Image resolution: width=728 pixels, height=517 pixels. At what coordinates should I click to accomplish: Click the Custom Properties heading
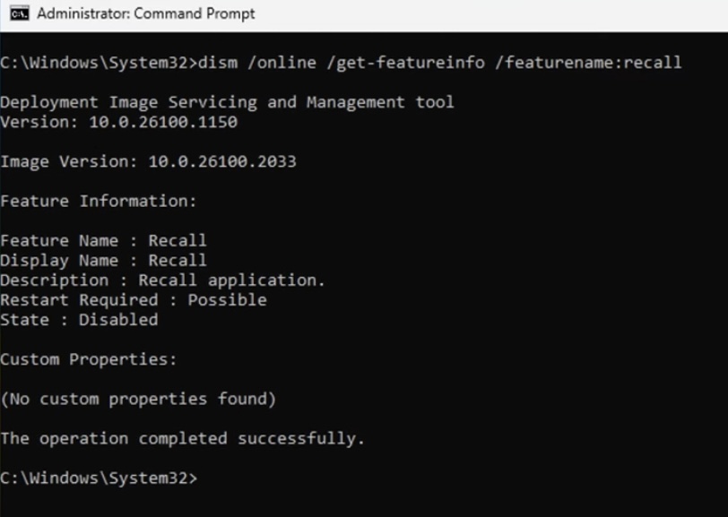pyautogui.click(x=89, y=359)
